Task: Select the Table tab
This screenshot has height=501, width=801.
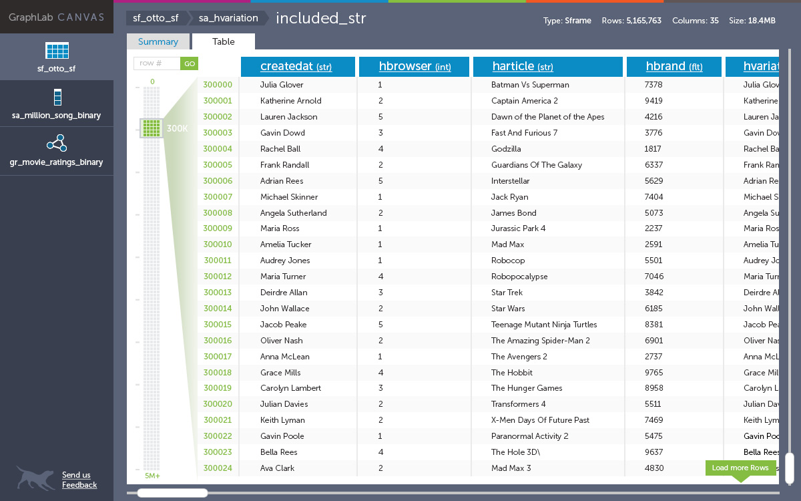Action: click(224, 41)
